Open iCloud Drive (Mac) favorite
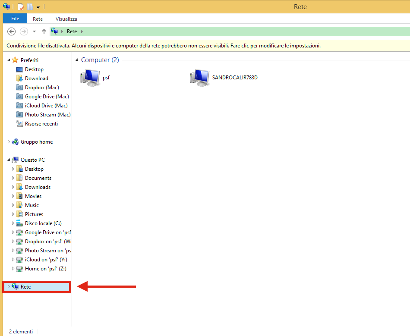Viewport: 410px width, 336px height. [46, 106]
